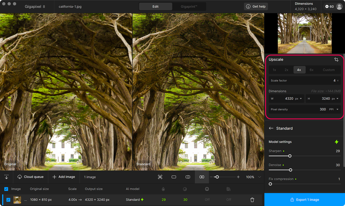Click the denoise value 30 in image row
The image size is (345, 206).
[x=185, y=200]
